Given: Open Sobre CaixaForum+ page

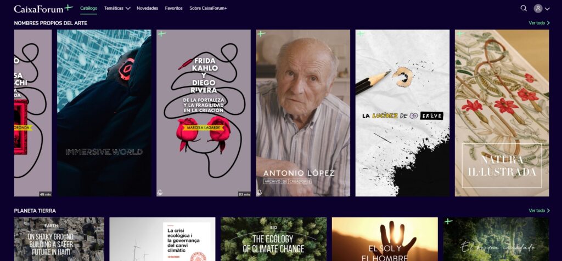Looking at the screenshot, I should (x=208, y=8).
